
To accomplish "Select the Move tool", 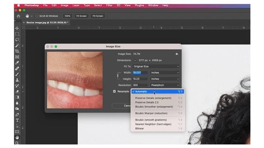I will click(x=17, y=28).
